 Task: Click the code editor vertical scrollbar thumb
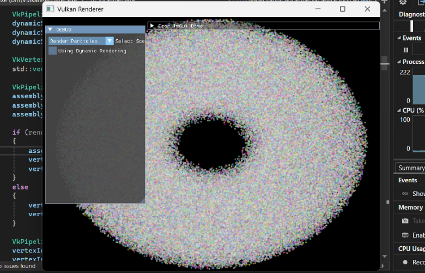(385, 63)
